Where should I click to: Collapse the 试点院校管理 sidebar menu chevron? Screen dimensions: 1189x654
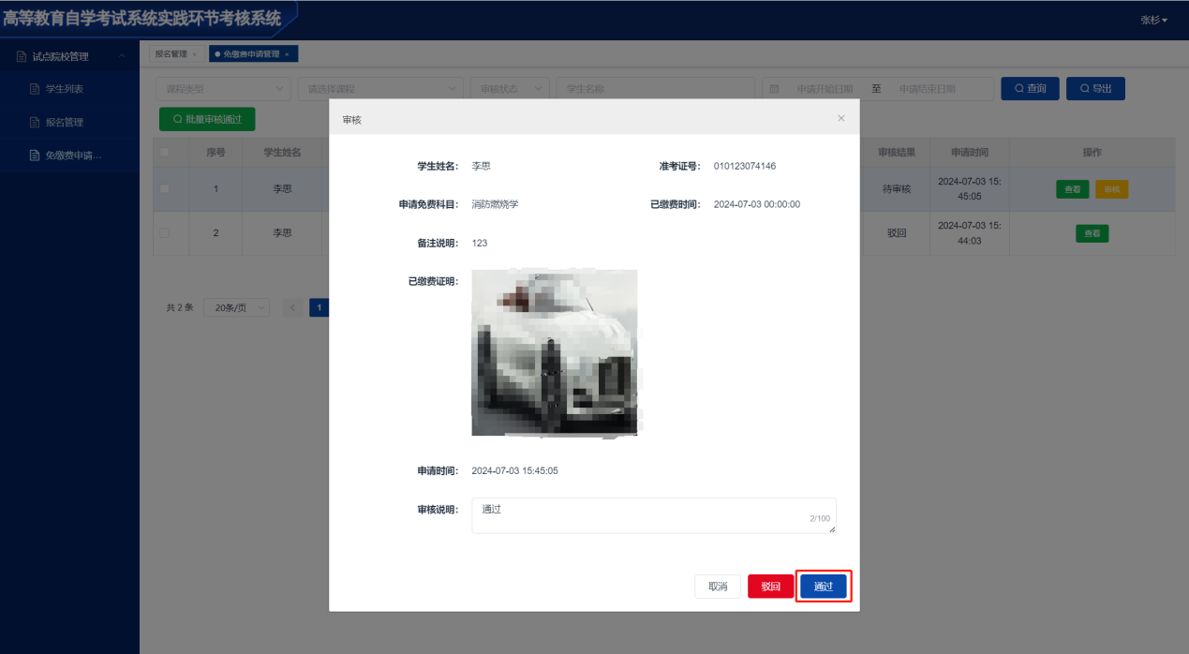(x=122, y=56)
